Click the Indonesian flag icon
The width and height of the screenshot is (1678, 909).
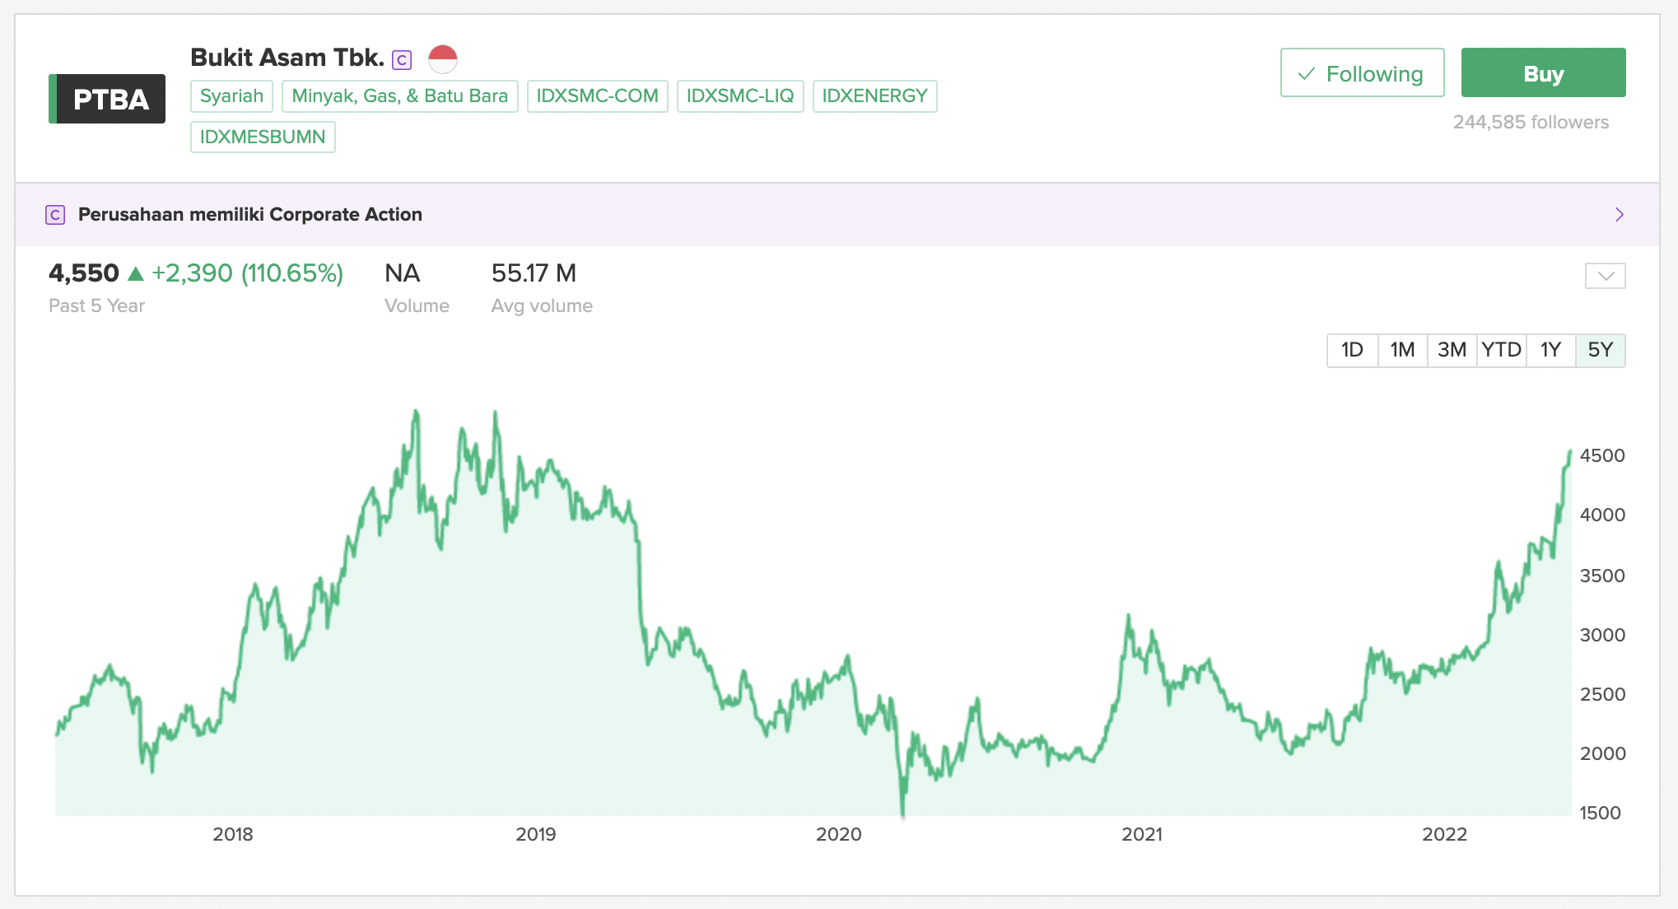tap(443, 59)
